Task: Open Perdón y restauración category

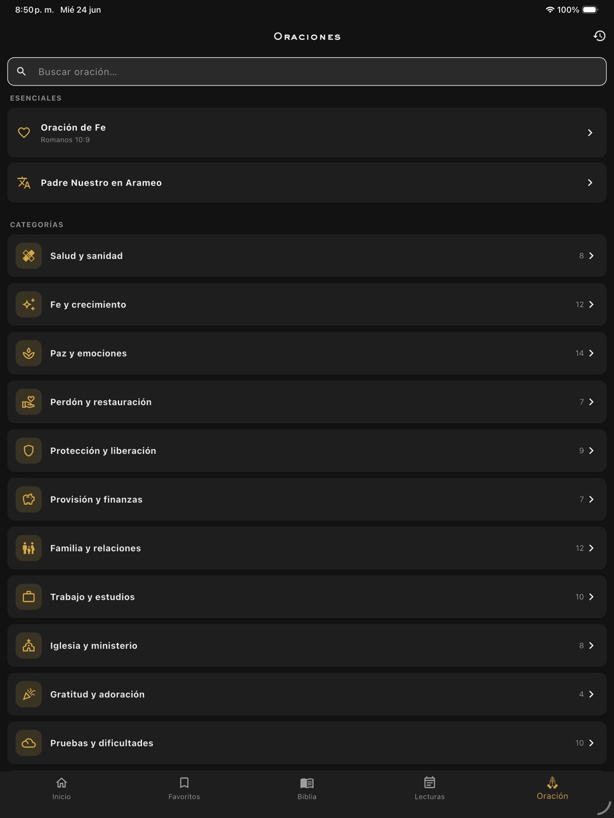Action: tap(307, 402)
